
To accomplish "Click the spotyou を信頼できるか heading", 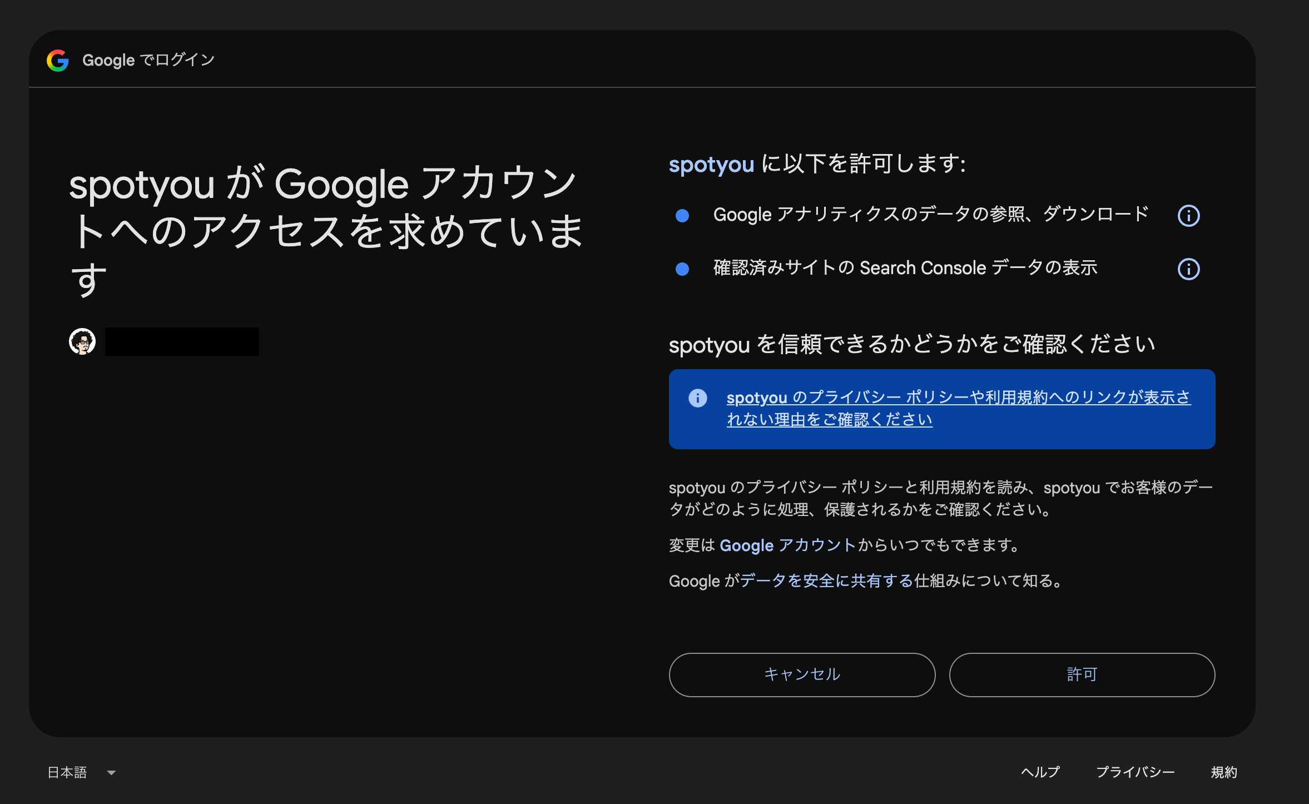I will tap(912, 344).
